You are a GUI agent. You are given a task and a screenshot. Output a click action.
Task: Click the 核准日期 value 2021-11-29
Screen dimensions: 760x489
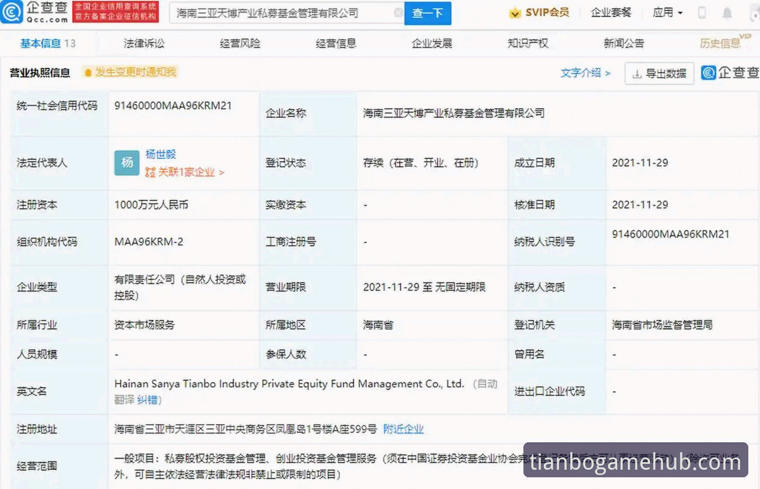[x=640, y=205]
